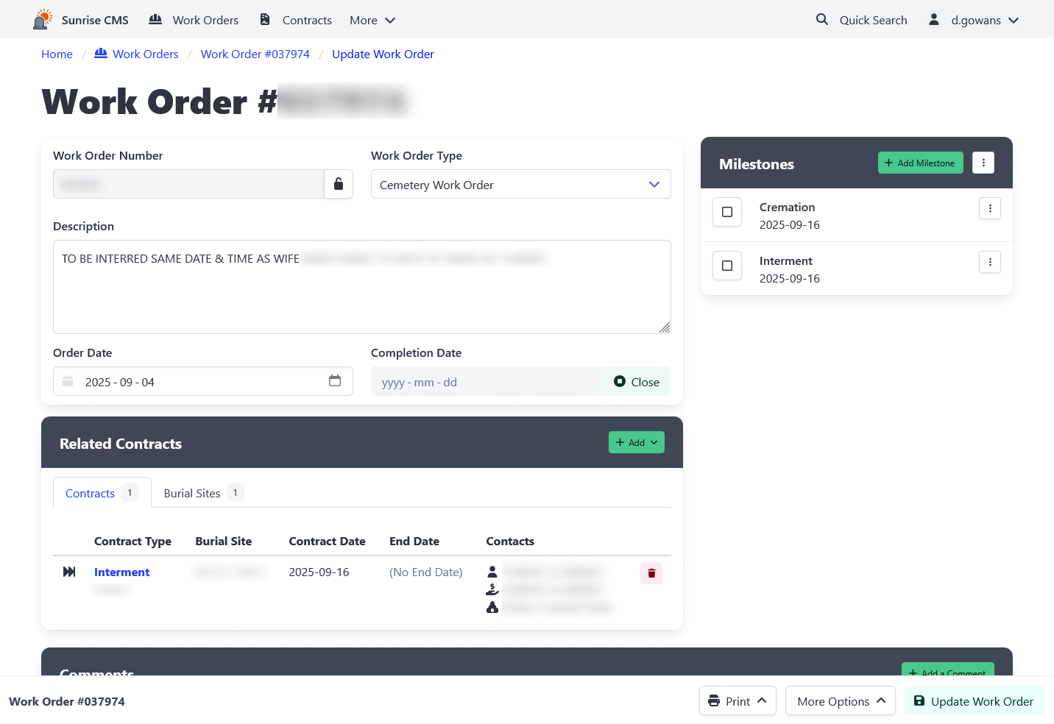
Task: Click the Update Work Order breadcrumb link
Action: coord(383,54)
